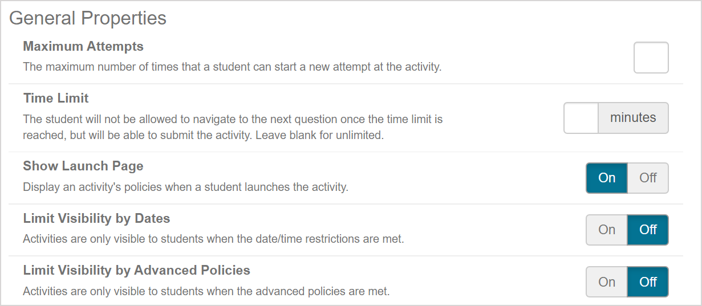
Task: Click the advanced policies description text
Action: pyautogui.click(x=206, y=291)
